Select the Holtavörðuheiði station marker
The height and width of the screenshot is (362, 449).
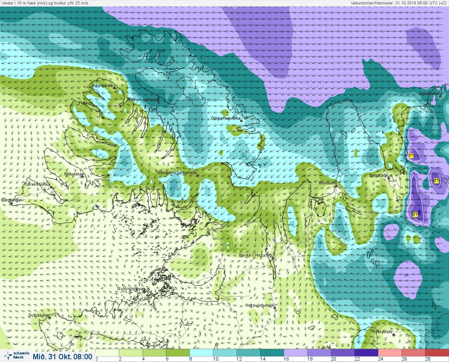tap(275, 308)
